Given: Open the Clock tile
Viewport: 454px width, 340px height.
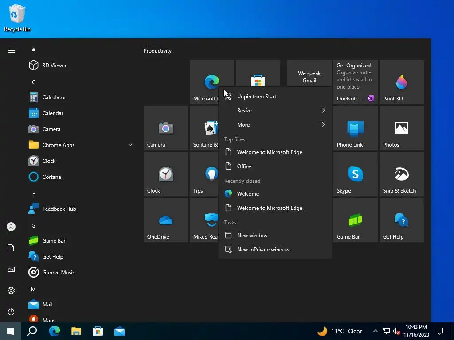Looking at the screenshot, I should (x=166, y=174).
